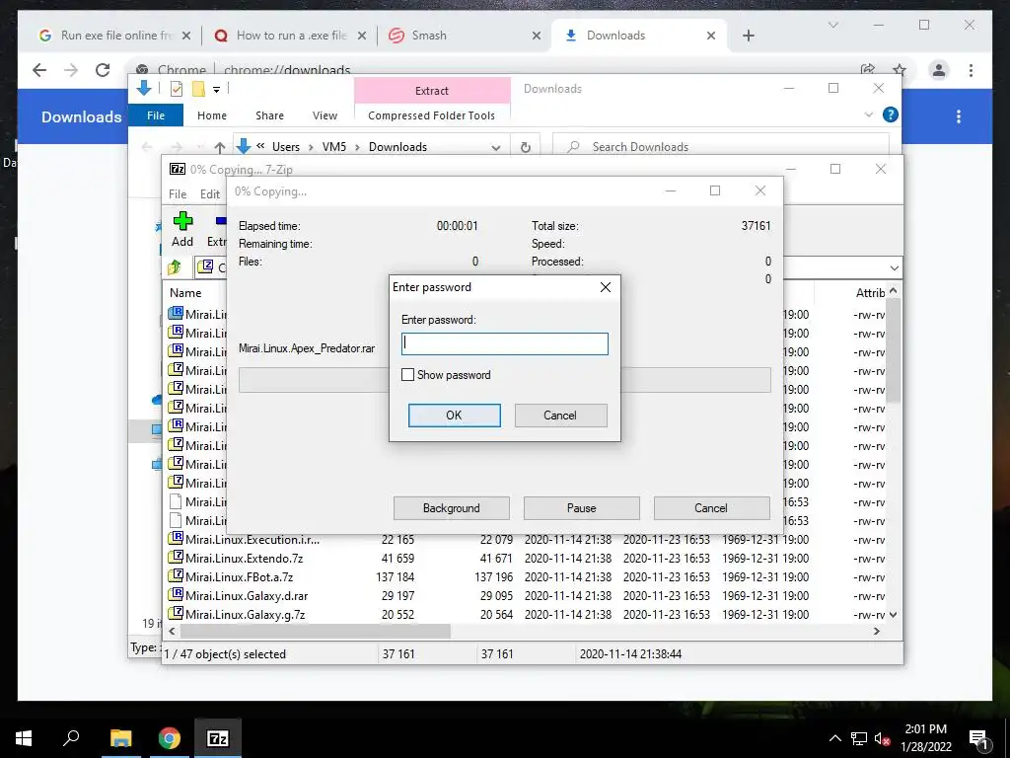Open Explorer help question mark icon
Viewport: 1010px width, 758px height.
[x=891, y=114]
